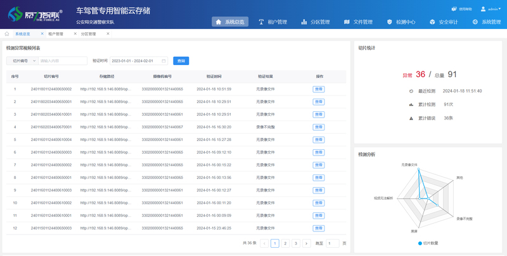Image resolution: width=507 pixels, height=256 pixels.
Task: Click 查看 for row 4 录像不完整
Action: tap(319, 127)
